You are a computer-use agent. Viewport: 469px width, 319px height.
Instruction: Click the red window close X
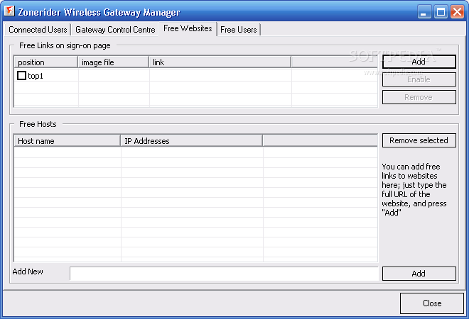(x=458, y=12)
